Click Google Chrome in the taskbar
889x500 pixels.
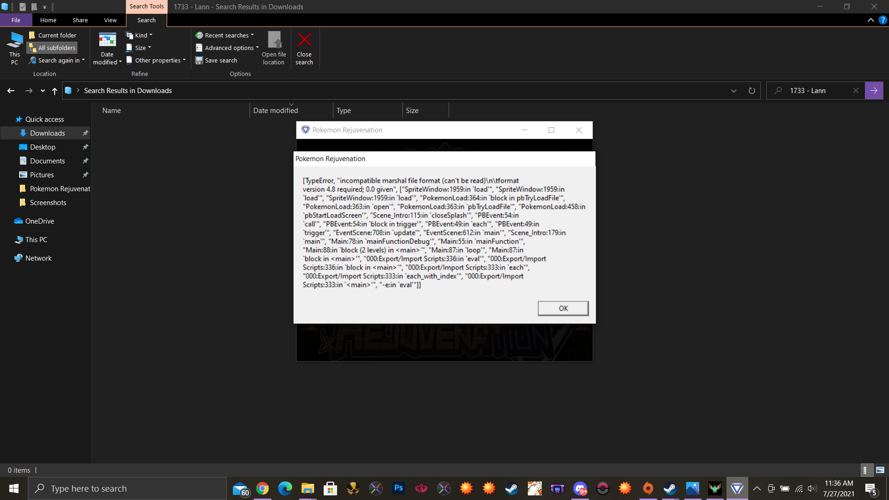[x=263, y=488]
